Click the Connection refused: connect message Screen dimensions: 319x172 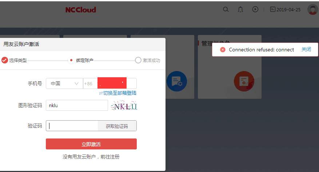261,50
